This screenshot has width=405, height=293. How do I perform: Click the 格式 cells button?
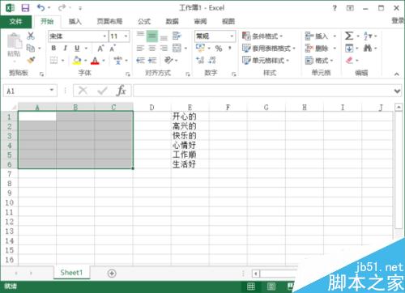point(319,60)
